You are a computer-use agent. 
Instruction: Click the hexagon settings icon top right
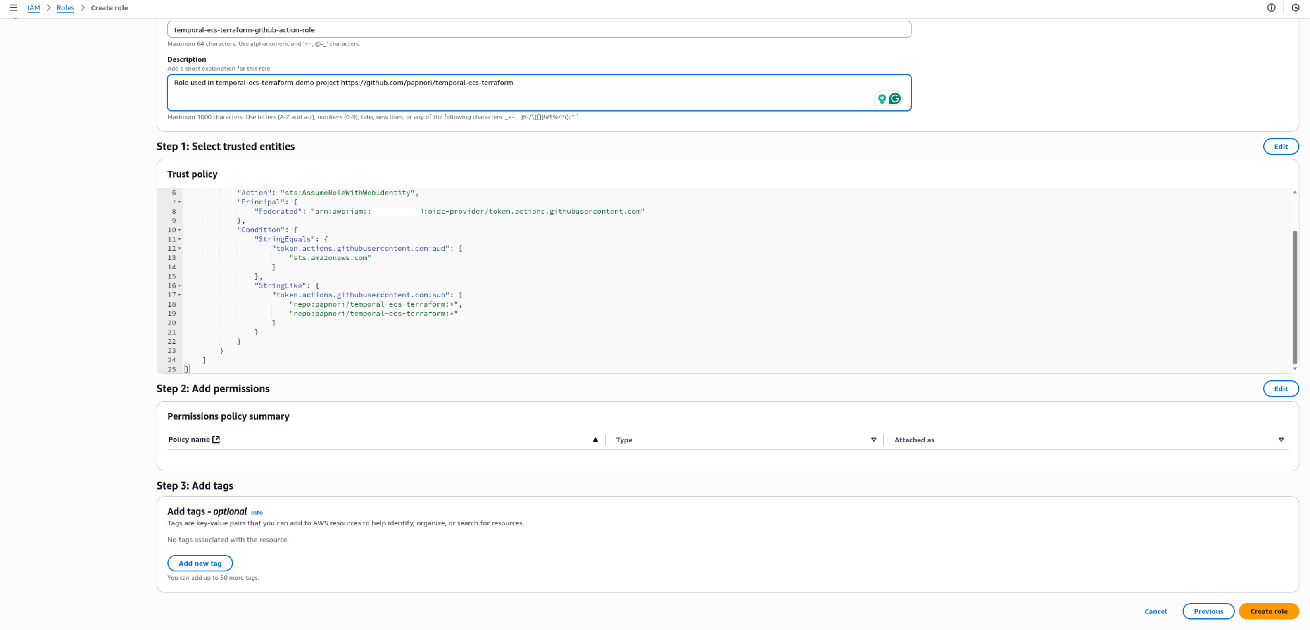[1295, 7]
